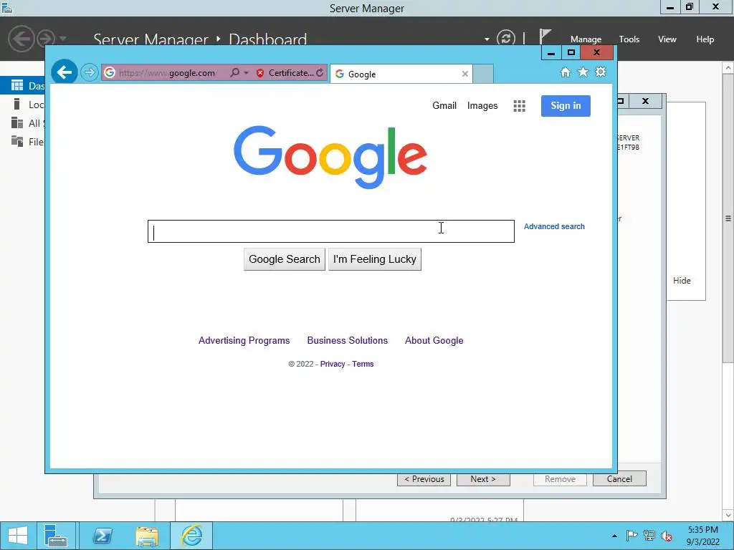Click Internet Explorer forward arrow button
734x550 pixels.
pyautogui.click(x=89, y=72)
